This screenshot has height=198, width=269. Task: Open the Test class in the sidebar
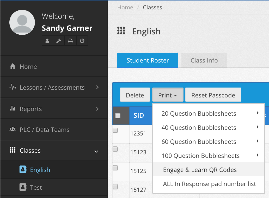coord(36,188)
